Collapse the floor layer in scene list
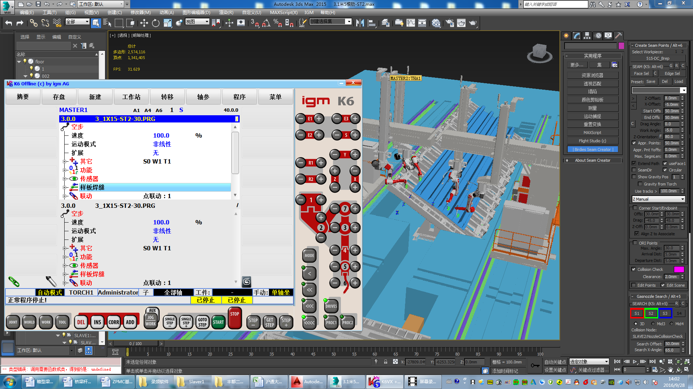693x389 pixels. click(19, 62)
